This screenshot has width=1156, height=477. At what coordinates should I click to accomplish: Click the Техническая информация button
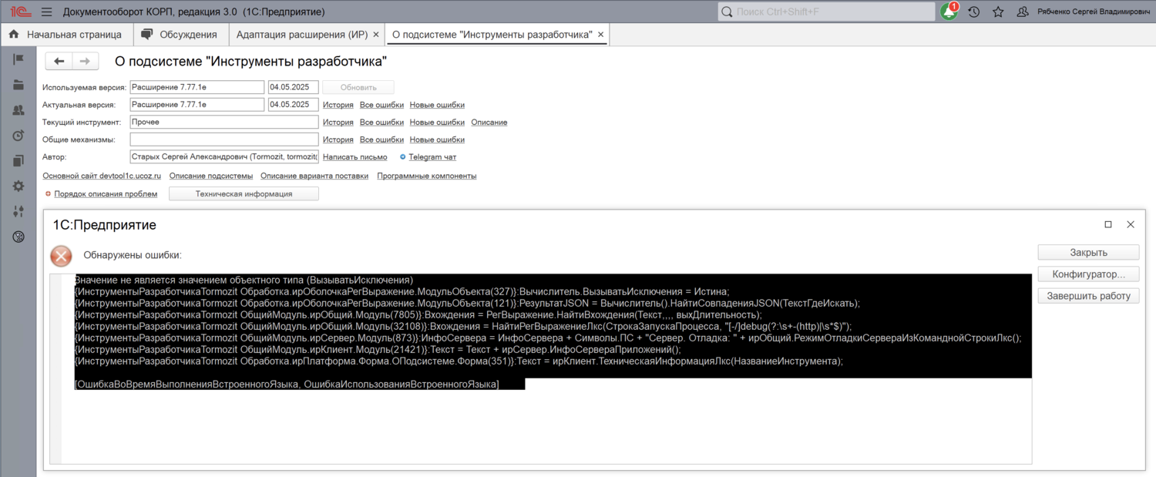click(x=244, y=194)
